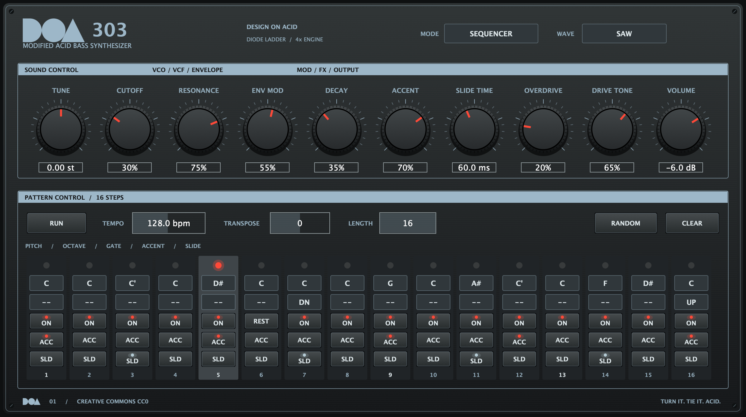Click the DOA 303 logo

click(75, 30)
